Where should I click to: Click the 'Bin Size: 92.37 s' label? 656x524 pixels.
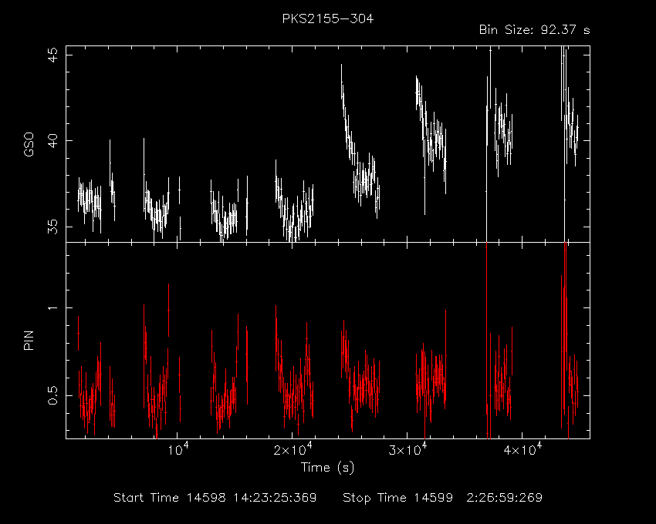point(534,30)
